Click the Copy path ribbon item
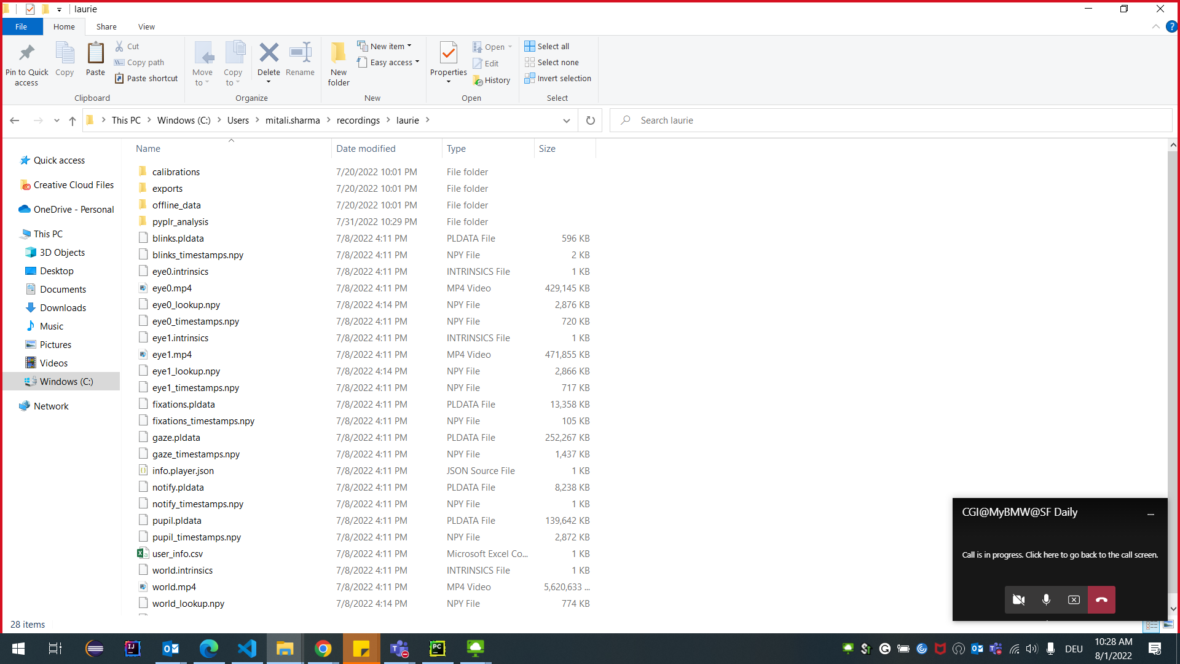The height and width of the screenshot is (664, 1180). click(x=140, y=62)
